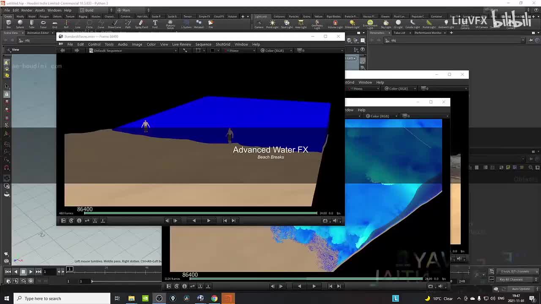
Task: Jump to first frame in Houdini timeline
Action: (x=8, y=271)
